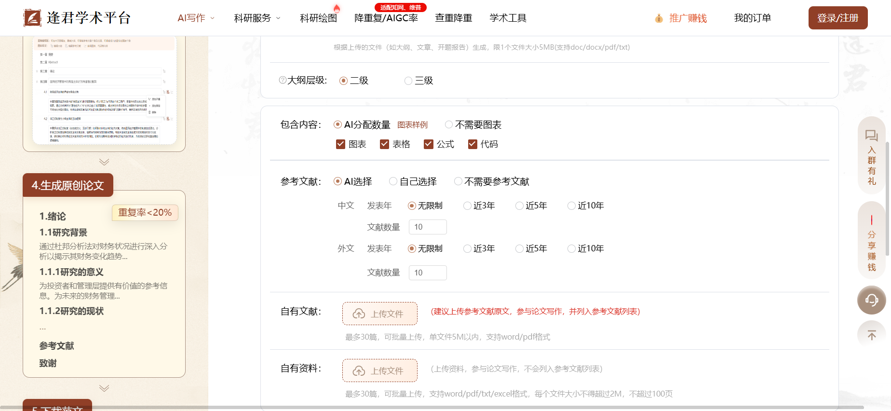Click the 参考文献 heading in the outline card
This screenshot has height=411, width=891.
56,346
